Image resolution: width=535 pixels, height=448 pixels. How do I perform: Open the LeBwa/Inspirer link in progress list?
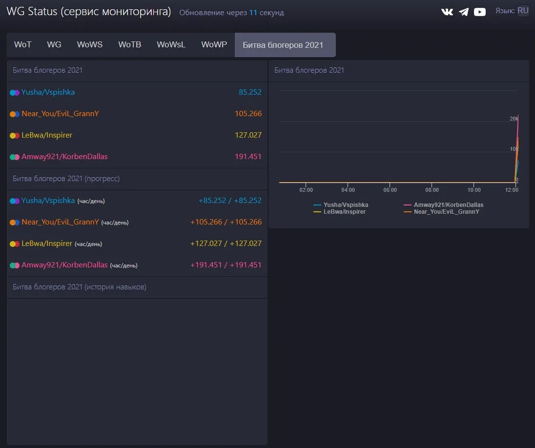pyautogui.click(x=47, y=244)
